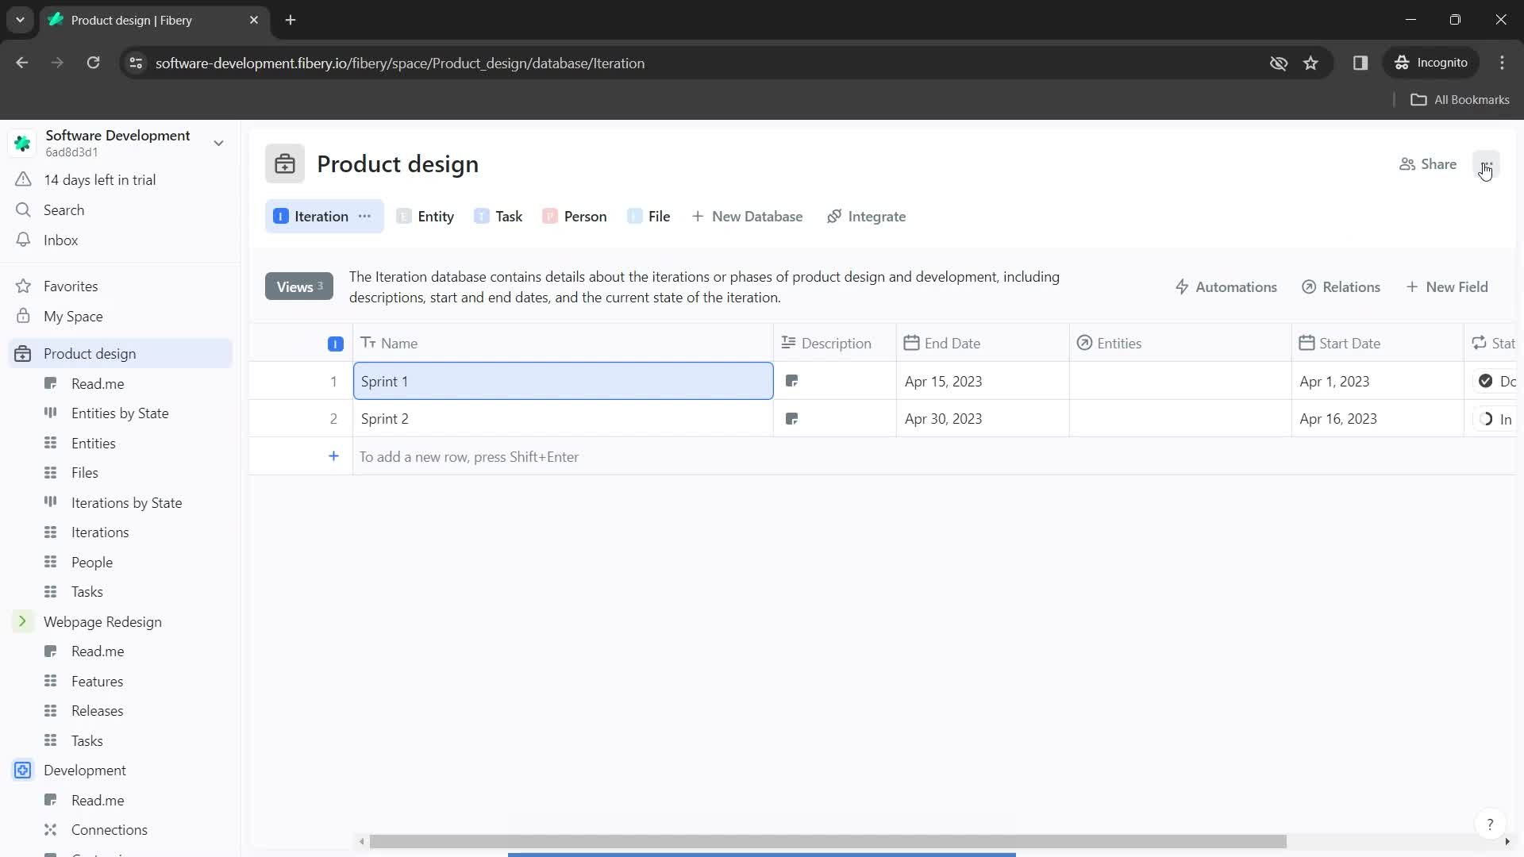Open Entities by State view
Image resolution: width=1524 pixels, height=857 pixels.
pyautogui.click(x=121, y=413)
